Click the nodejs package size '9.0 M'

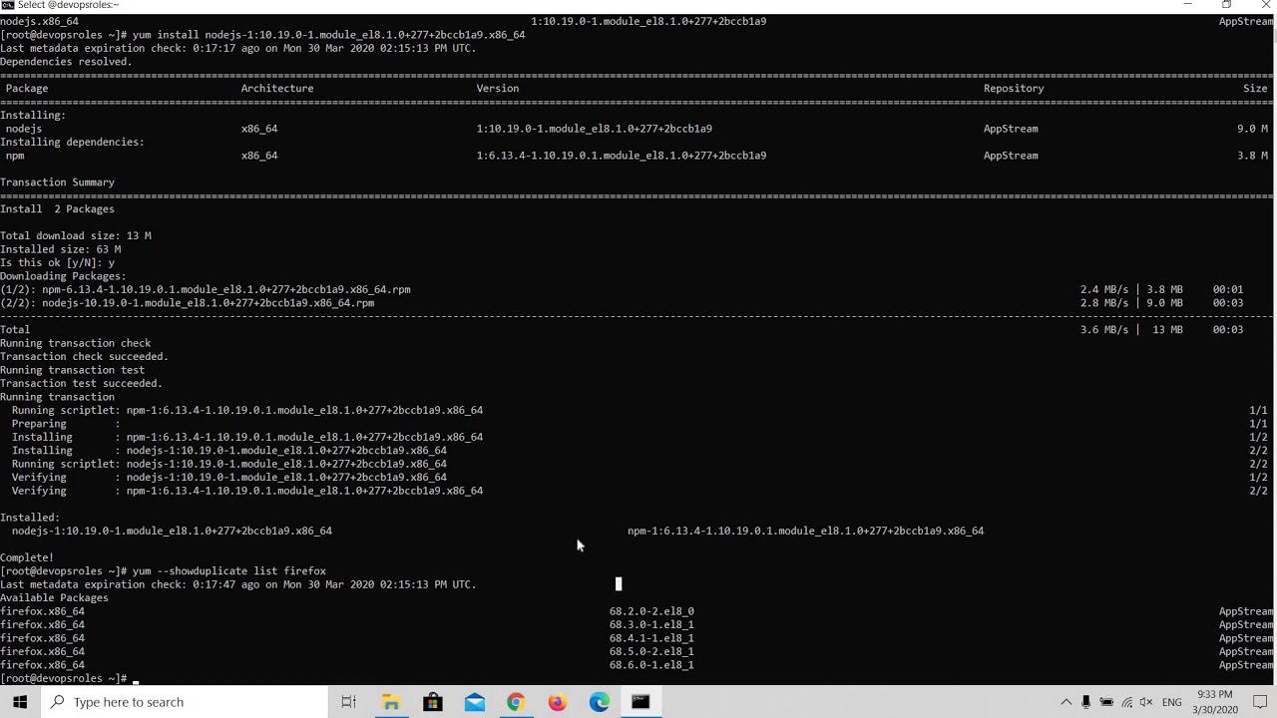pos(1252,129)
